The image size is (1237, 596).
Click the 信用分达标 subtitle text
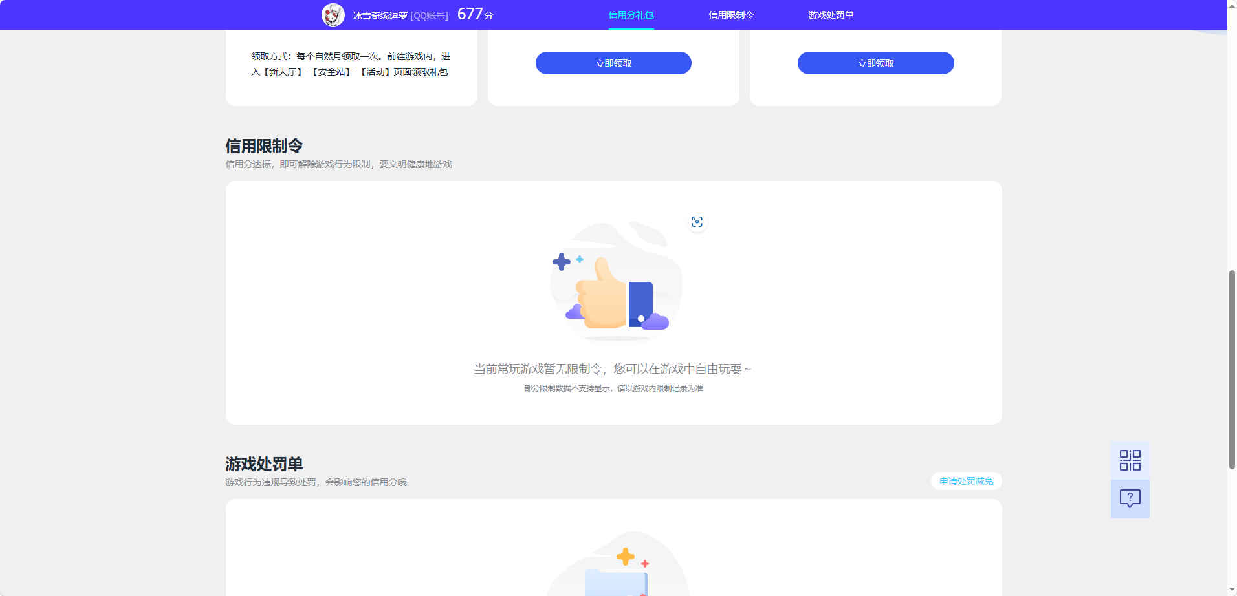click(338, 164)
